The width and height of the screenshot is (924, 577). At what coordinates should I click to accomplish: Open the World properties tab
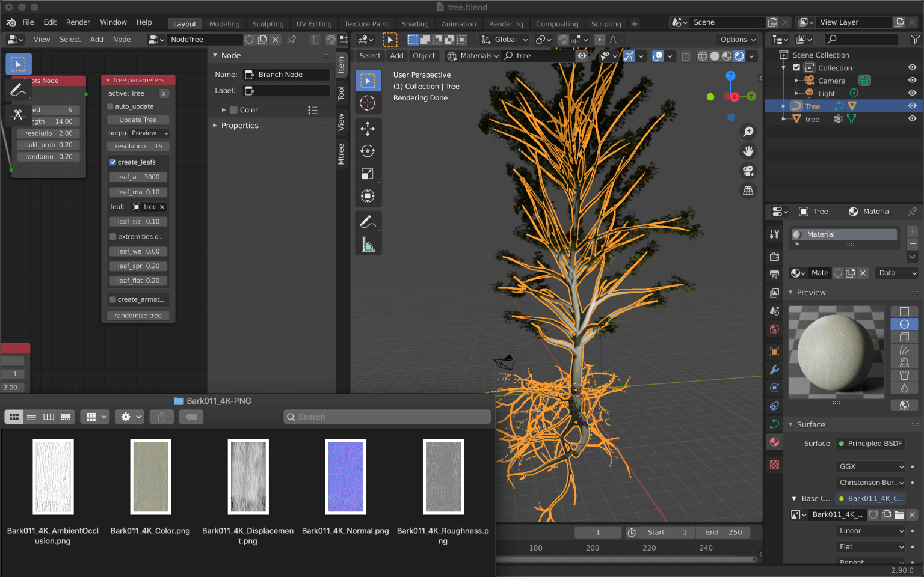tap(774, 329)
